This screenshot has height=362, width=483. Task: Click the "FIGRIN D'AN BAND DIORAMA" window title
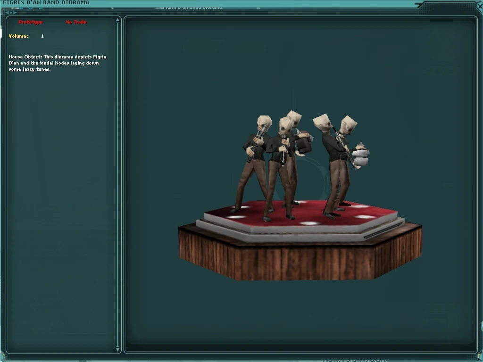(46, 2)
